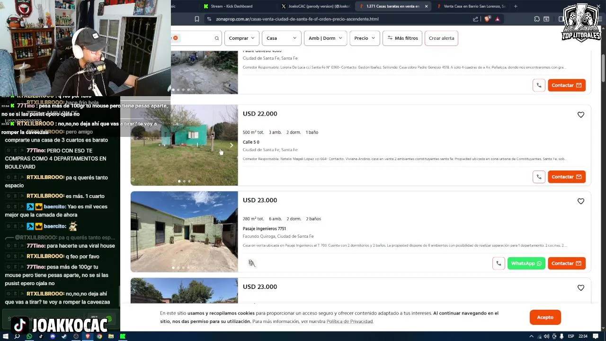Open Padre Genesio listing photo thumbnail
The image size is (606, 341).
click(x=204, y=72)
